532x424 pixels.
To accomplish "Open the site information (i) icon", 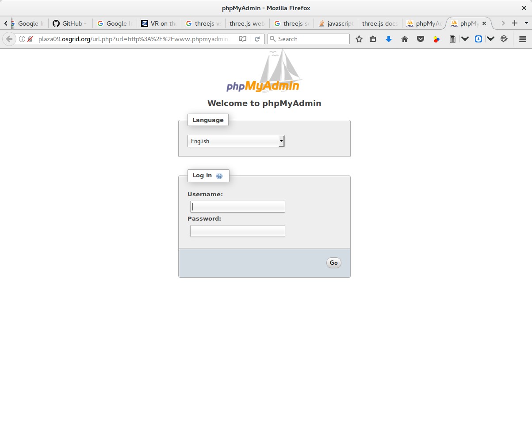I will click(22, 39).
